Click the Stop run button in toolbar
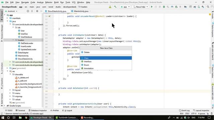 tap(180, 7)
